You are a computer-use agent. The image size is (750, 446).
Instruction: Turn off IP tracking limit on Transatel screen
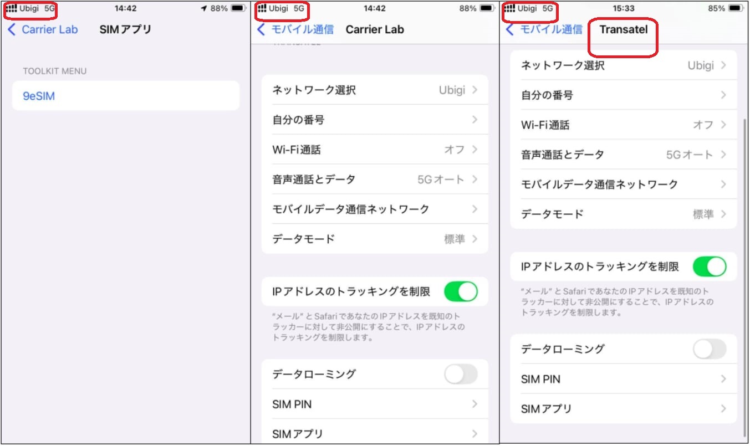(x=710, y=266)
